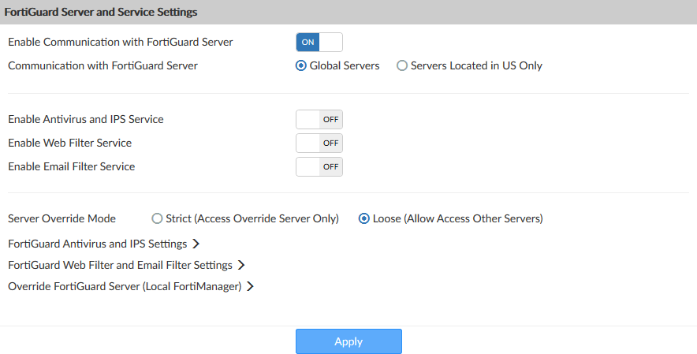
Task: Expand Override FortiGuard Server chevron
Action: click(x=250, y=287)
